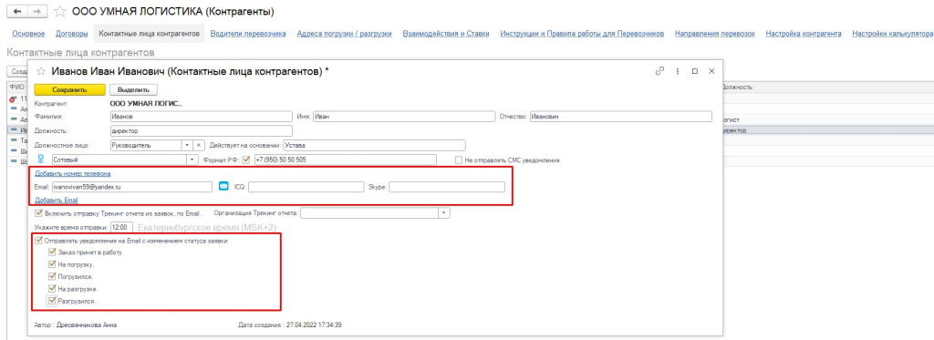The height and width of the screenshot is (340, 934).
Task: Open the Должностное лицо dropdown arrow
Action: pos(188,145)
